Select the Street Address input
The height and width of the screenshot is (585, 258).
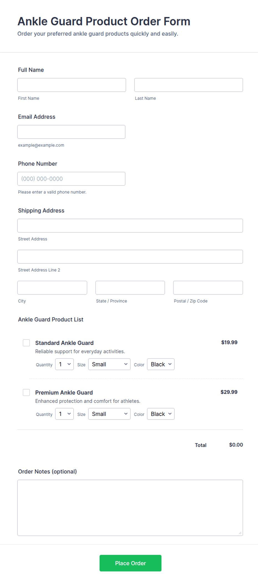coord(130,225)
